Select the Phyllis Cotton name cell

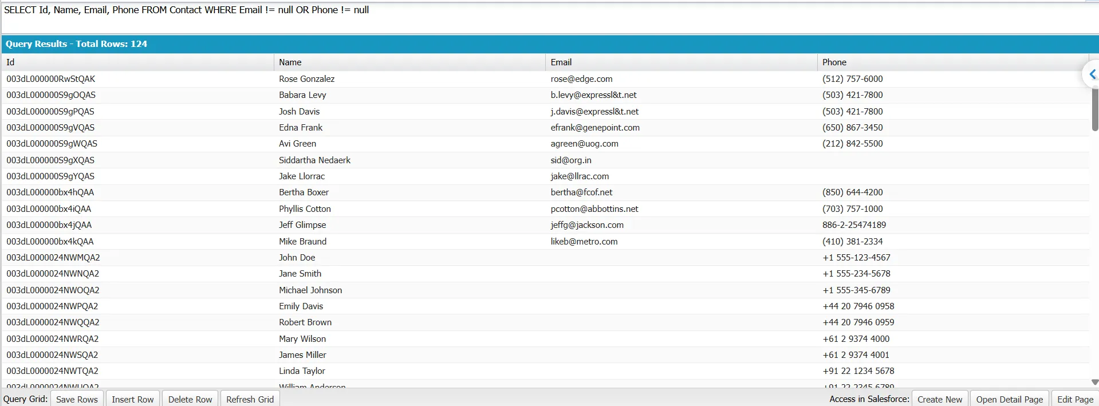(409, 209)
